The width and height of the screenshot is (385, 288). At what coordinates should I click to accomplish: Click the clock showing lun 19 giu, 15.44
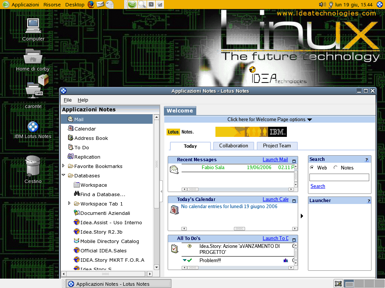point(354,4)
